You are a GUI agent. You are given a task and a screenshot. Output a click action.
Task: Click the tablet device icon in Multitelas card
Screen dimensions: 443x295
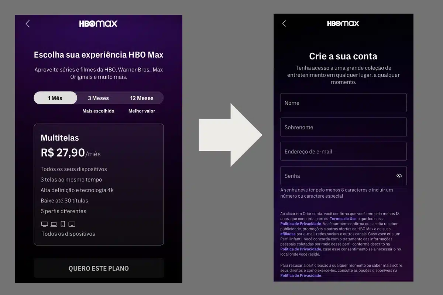pyautogui.click(x=72, y=224)
